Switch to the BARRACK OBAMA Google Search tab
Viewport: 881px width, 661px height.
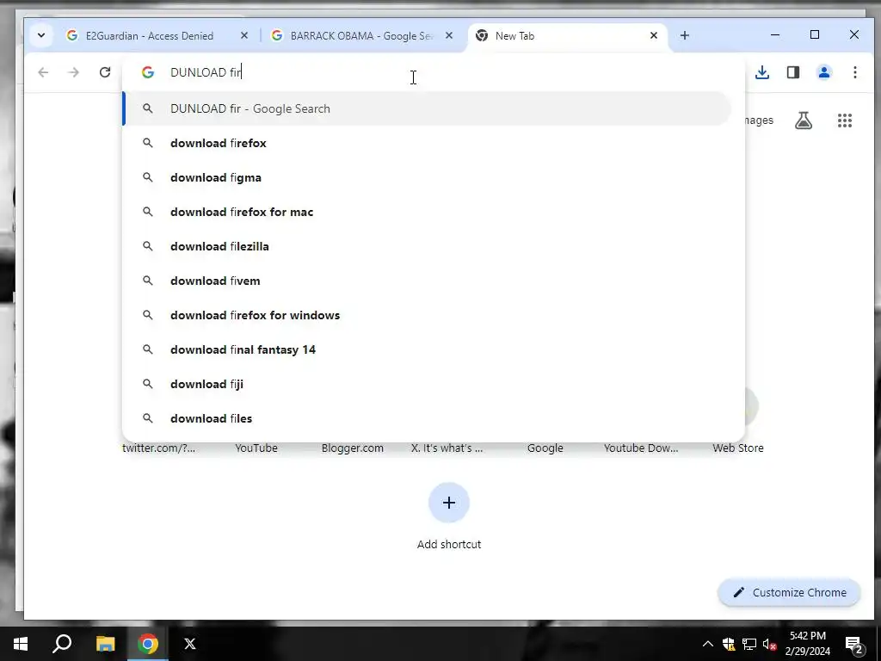(361, 36)
